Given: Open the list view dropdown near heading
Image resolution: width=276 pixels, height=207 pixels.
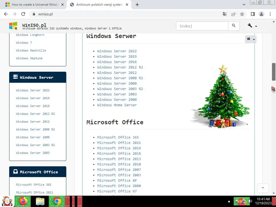Looking at the screenshot, I should (251, 39).
